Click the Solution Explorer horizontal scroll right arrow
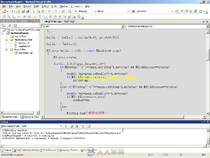Image resolution: width=210 pixels, height=158 pixels. click(38, 112)
